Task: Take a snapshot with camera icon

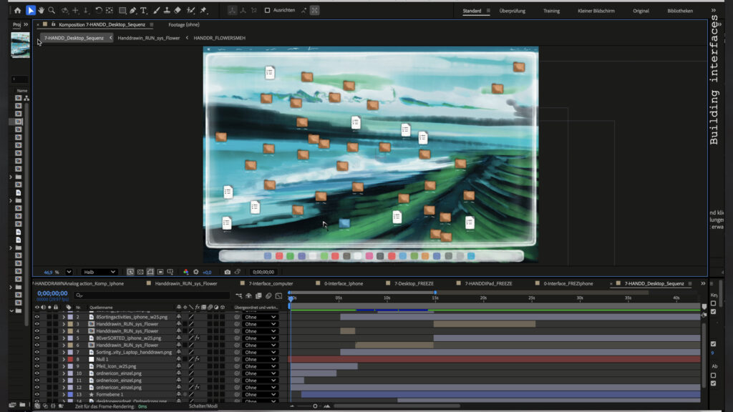Action: point(228,272)
